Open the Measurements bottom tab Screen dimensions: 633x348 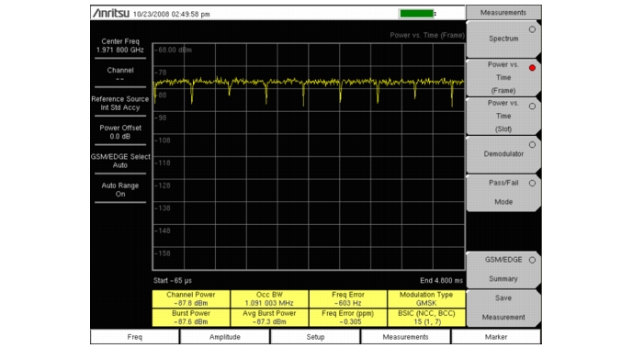(x=405, y=337)
